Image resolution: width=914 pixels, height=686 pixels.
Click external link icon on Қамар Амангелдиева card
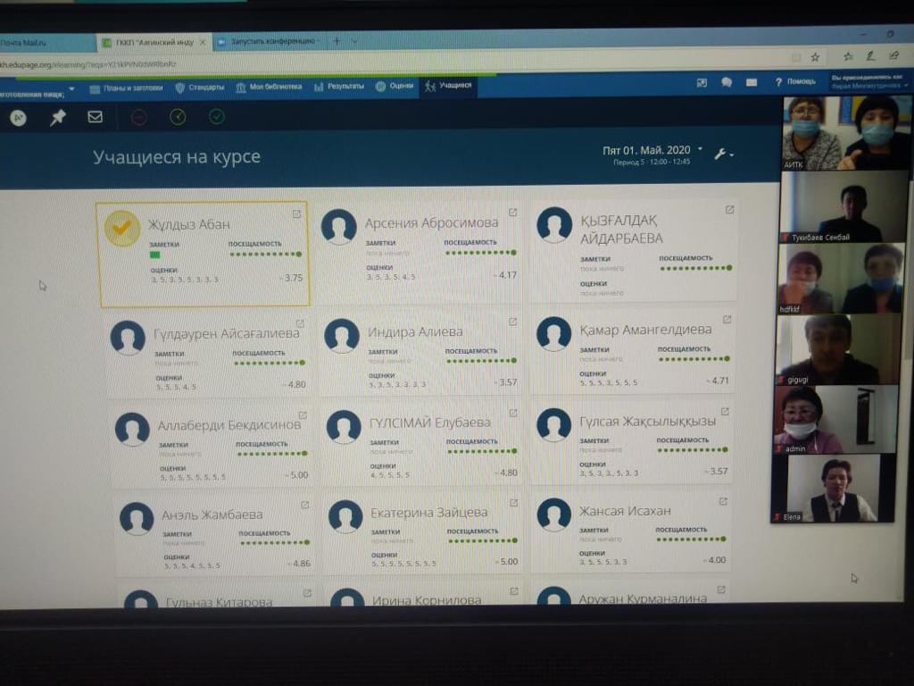727,320
